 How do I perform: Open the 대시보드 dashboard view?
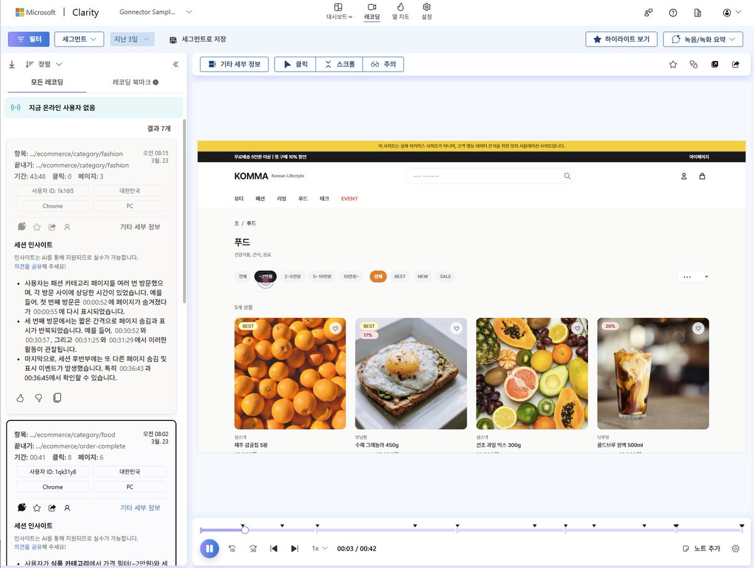[338, 11]
